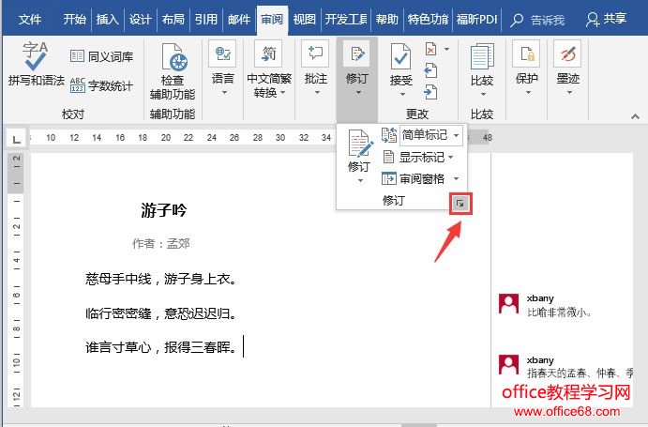Reject change with the red X icon
This screenshot has height=427, width=648.
430,49
